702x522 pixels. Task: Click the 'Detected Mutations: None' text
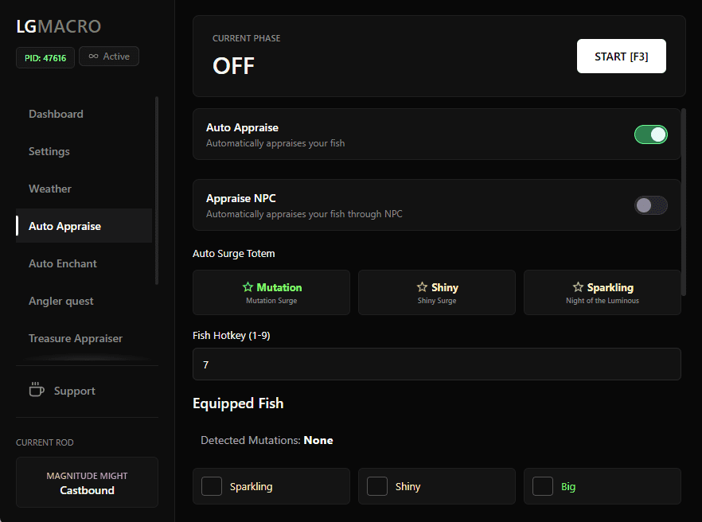pos(267,440)
